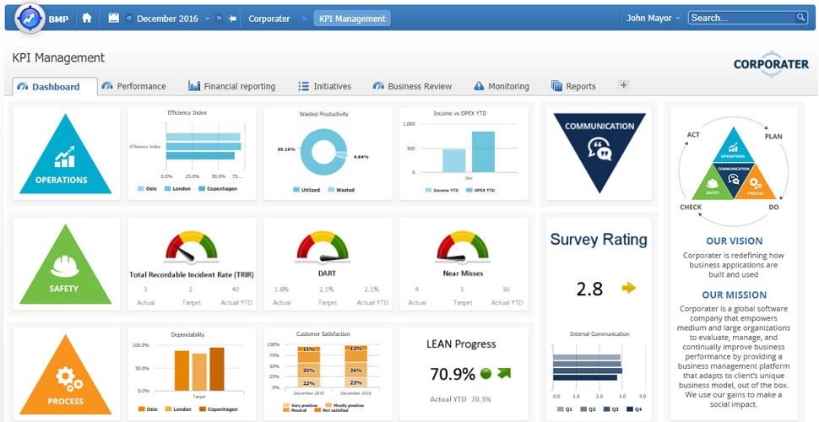
Task: Click the Customer Satisfaction stacked chart
Action: (x=328, y=372)
